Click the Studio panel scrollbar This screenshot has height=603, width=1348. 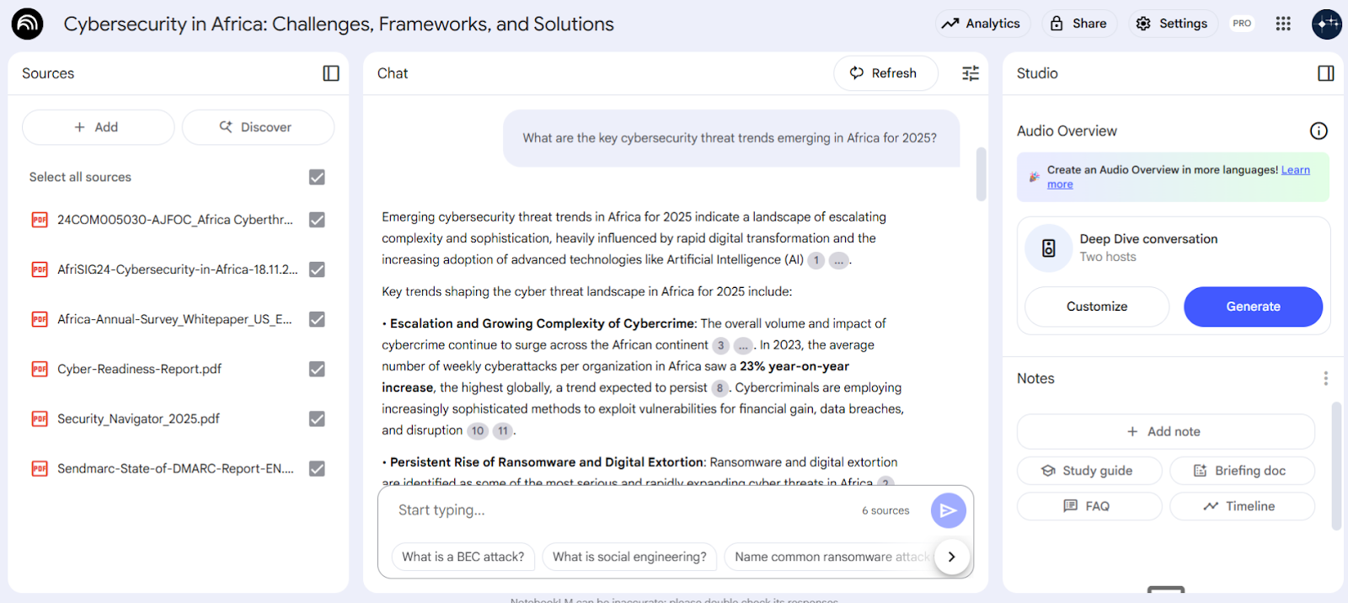click(1336, 466)
